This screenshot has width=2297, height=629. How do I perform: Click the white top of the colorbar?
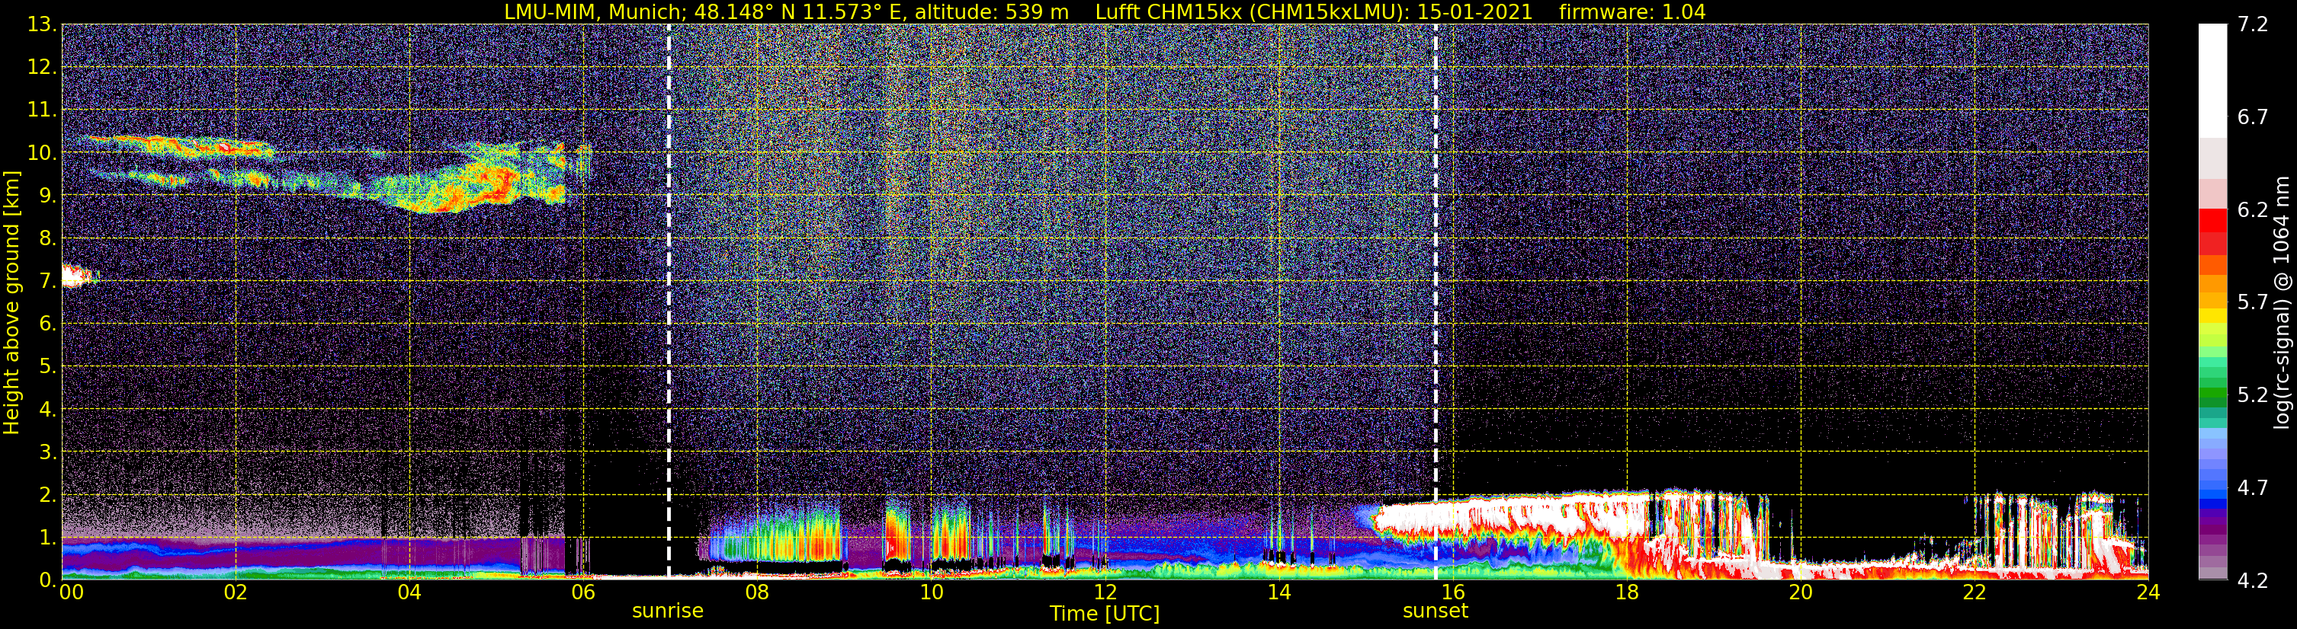[2212, 80]
